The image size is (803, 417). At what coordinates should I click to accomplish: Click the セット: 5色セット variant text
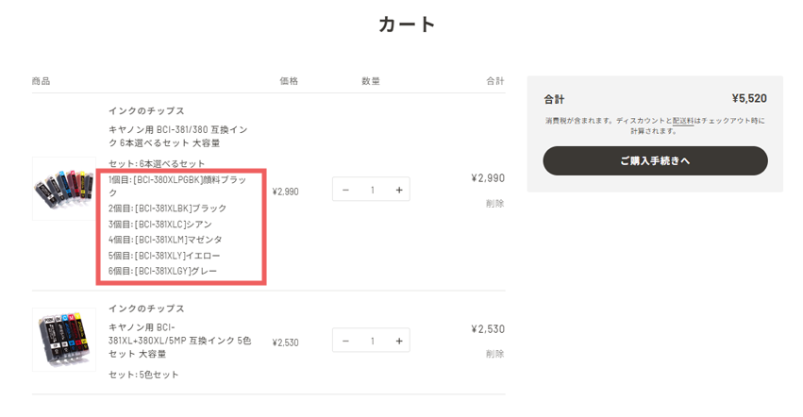coord(143,375)
